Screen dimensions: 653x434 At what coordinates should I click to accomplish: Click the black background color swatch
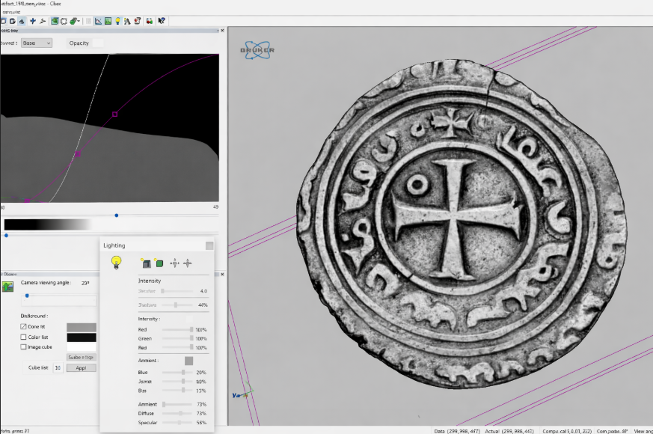coord(82,337)
